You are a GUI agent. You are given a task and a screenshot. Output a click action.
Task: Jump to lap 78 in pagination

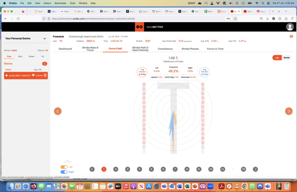click(x=243, y=169)
